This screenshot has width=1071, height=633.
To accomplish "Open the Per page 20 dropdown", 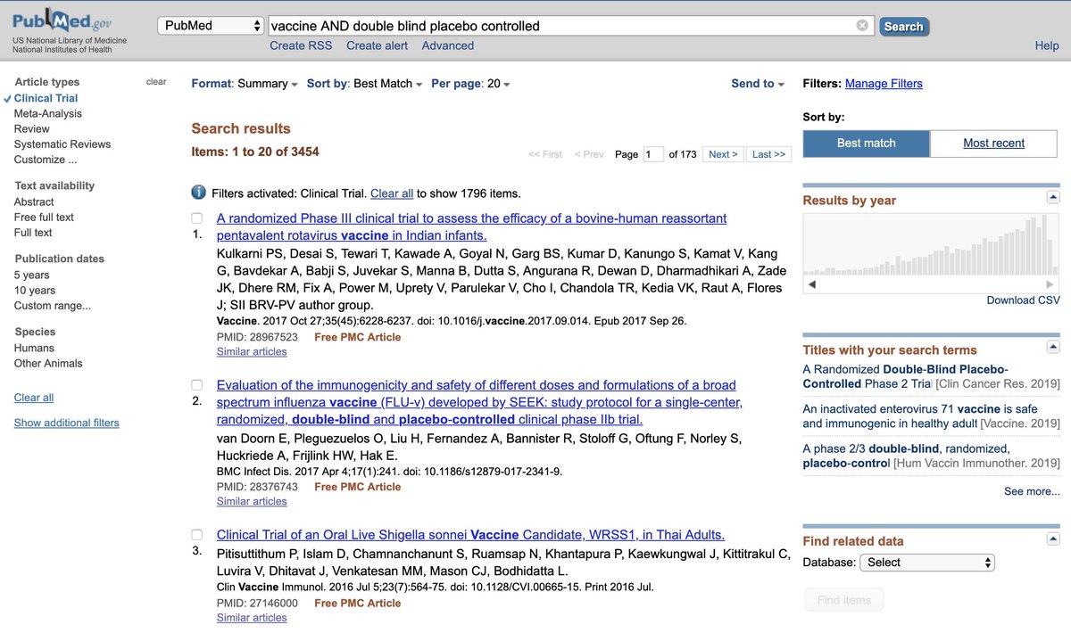I will [x=470, y=84].
